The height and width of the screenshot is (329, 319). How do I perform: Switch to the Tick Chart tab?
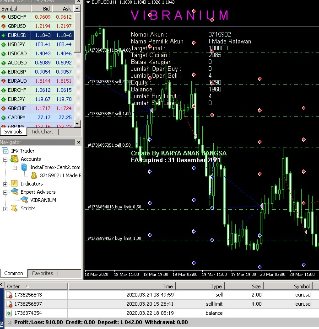tap(42, 132)
